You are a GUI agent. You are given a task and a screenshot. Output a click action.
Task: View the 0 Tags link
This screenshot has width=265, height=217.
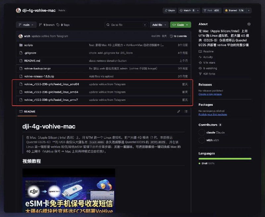click(63, 25)
